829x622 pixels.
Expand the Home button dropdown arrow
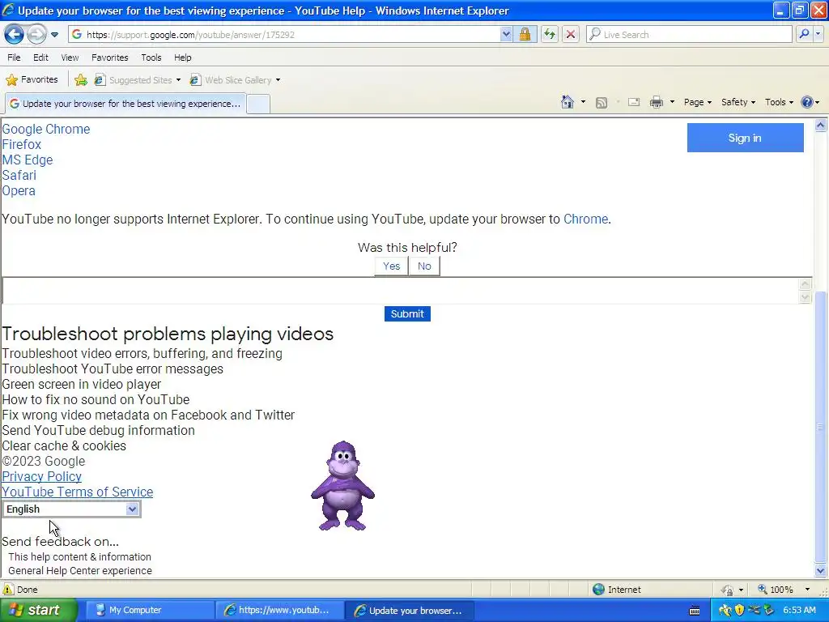tap(583, 102)
